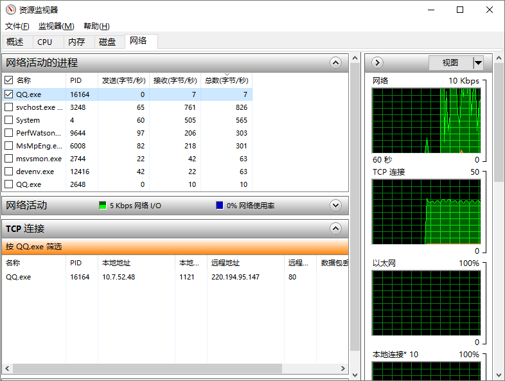505x381 pixels.
Task: Click the blue 网络使用率 legend square
Action: pos(219,205)
